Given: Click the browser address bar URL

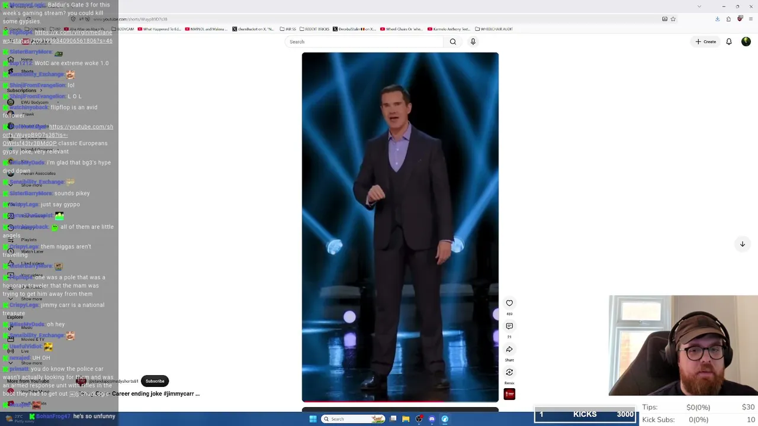Looking at the screenshot, I should coord(130,19).
